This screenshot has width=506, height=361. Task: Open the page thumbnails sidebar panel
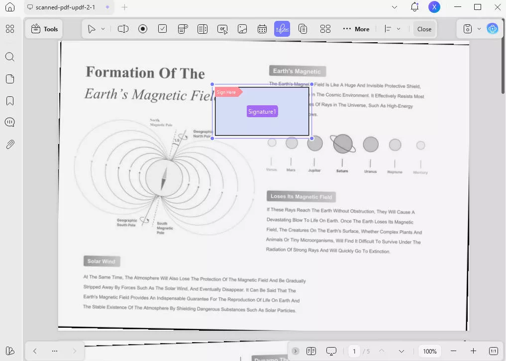pyautogui.click(x=10, y=78)
